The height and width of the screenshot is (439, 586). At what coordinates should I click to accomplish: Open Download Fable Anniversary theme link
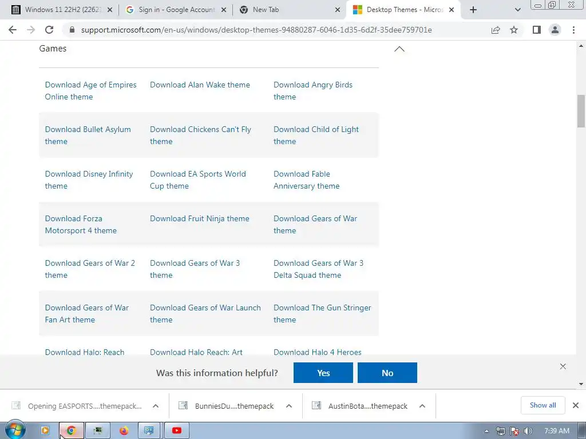pyautogui.click(x=307, y=180)
